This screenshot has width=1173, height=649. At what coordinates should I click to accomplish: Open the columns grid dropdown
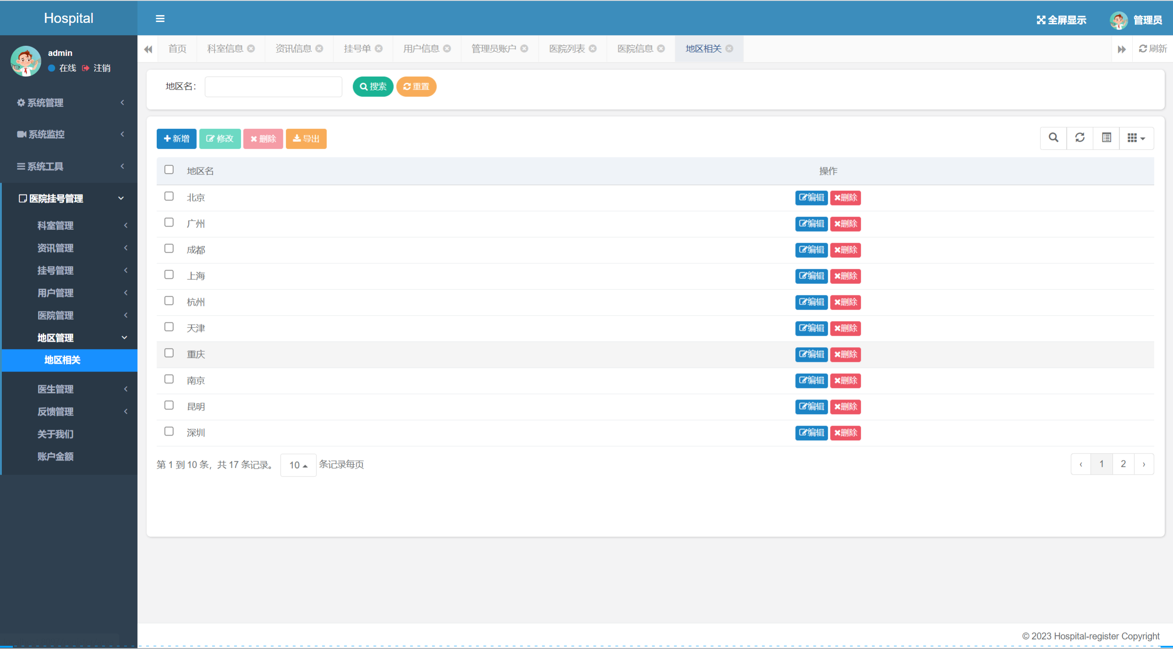pos(1136,138)
